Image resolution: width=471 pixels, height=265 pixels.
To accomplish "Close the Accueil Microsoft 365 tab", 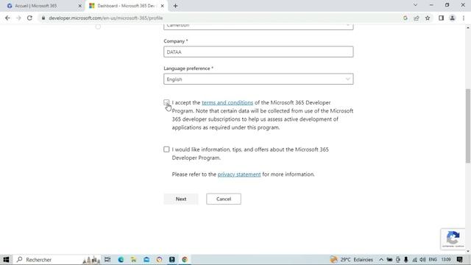I will point(80,6).
